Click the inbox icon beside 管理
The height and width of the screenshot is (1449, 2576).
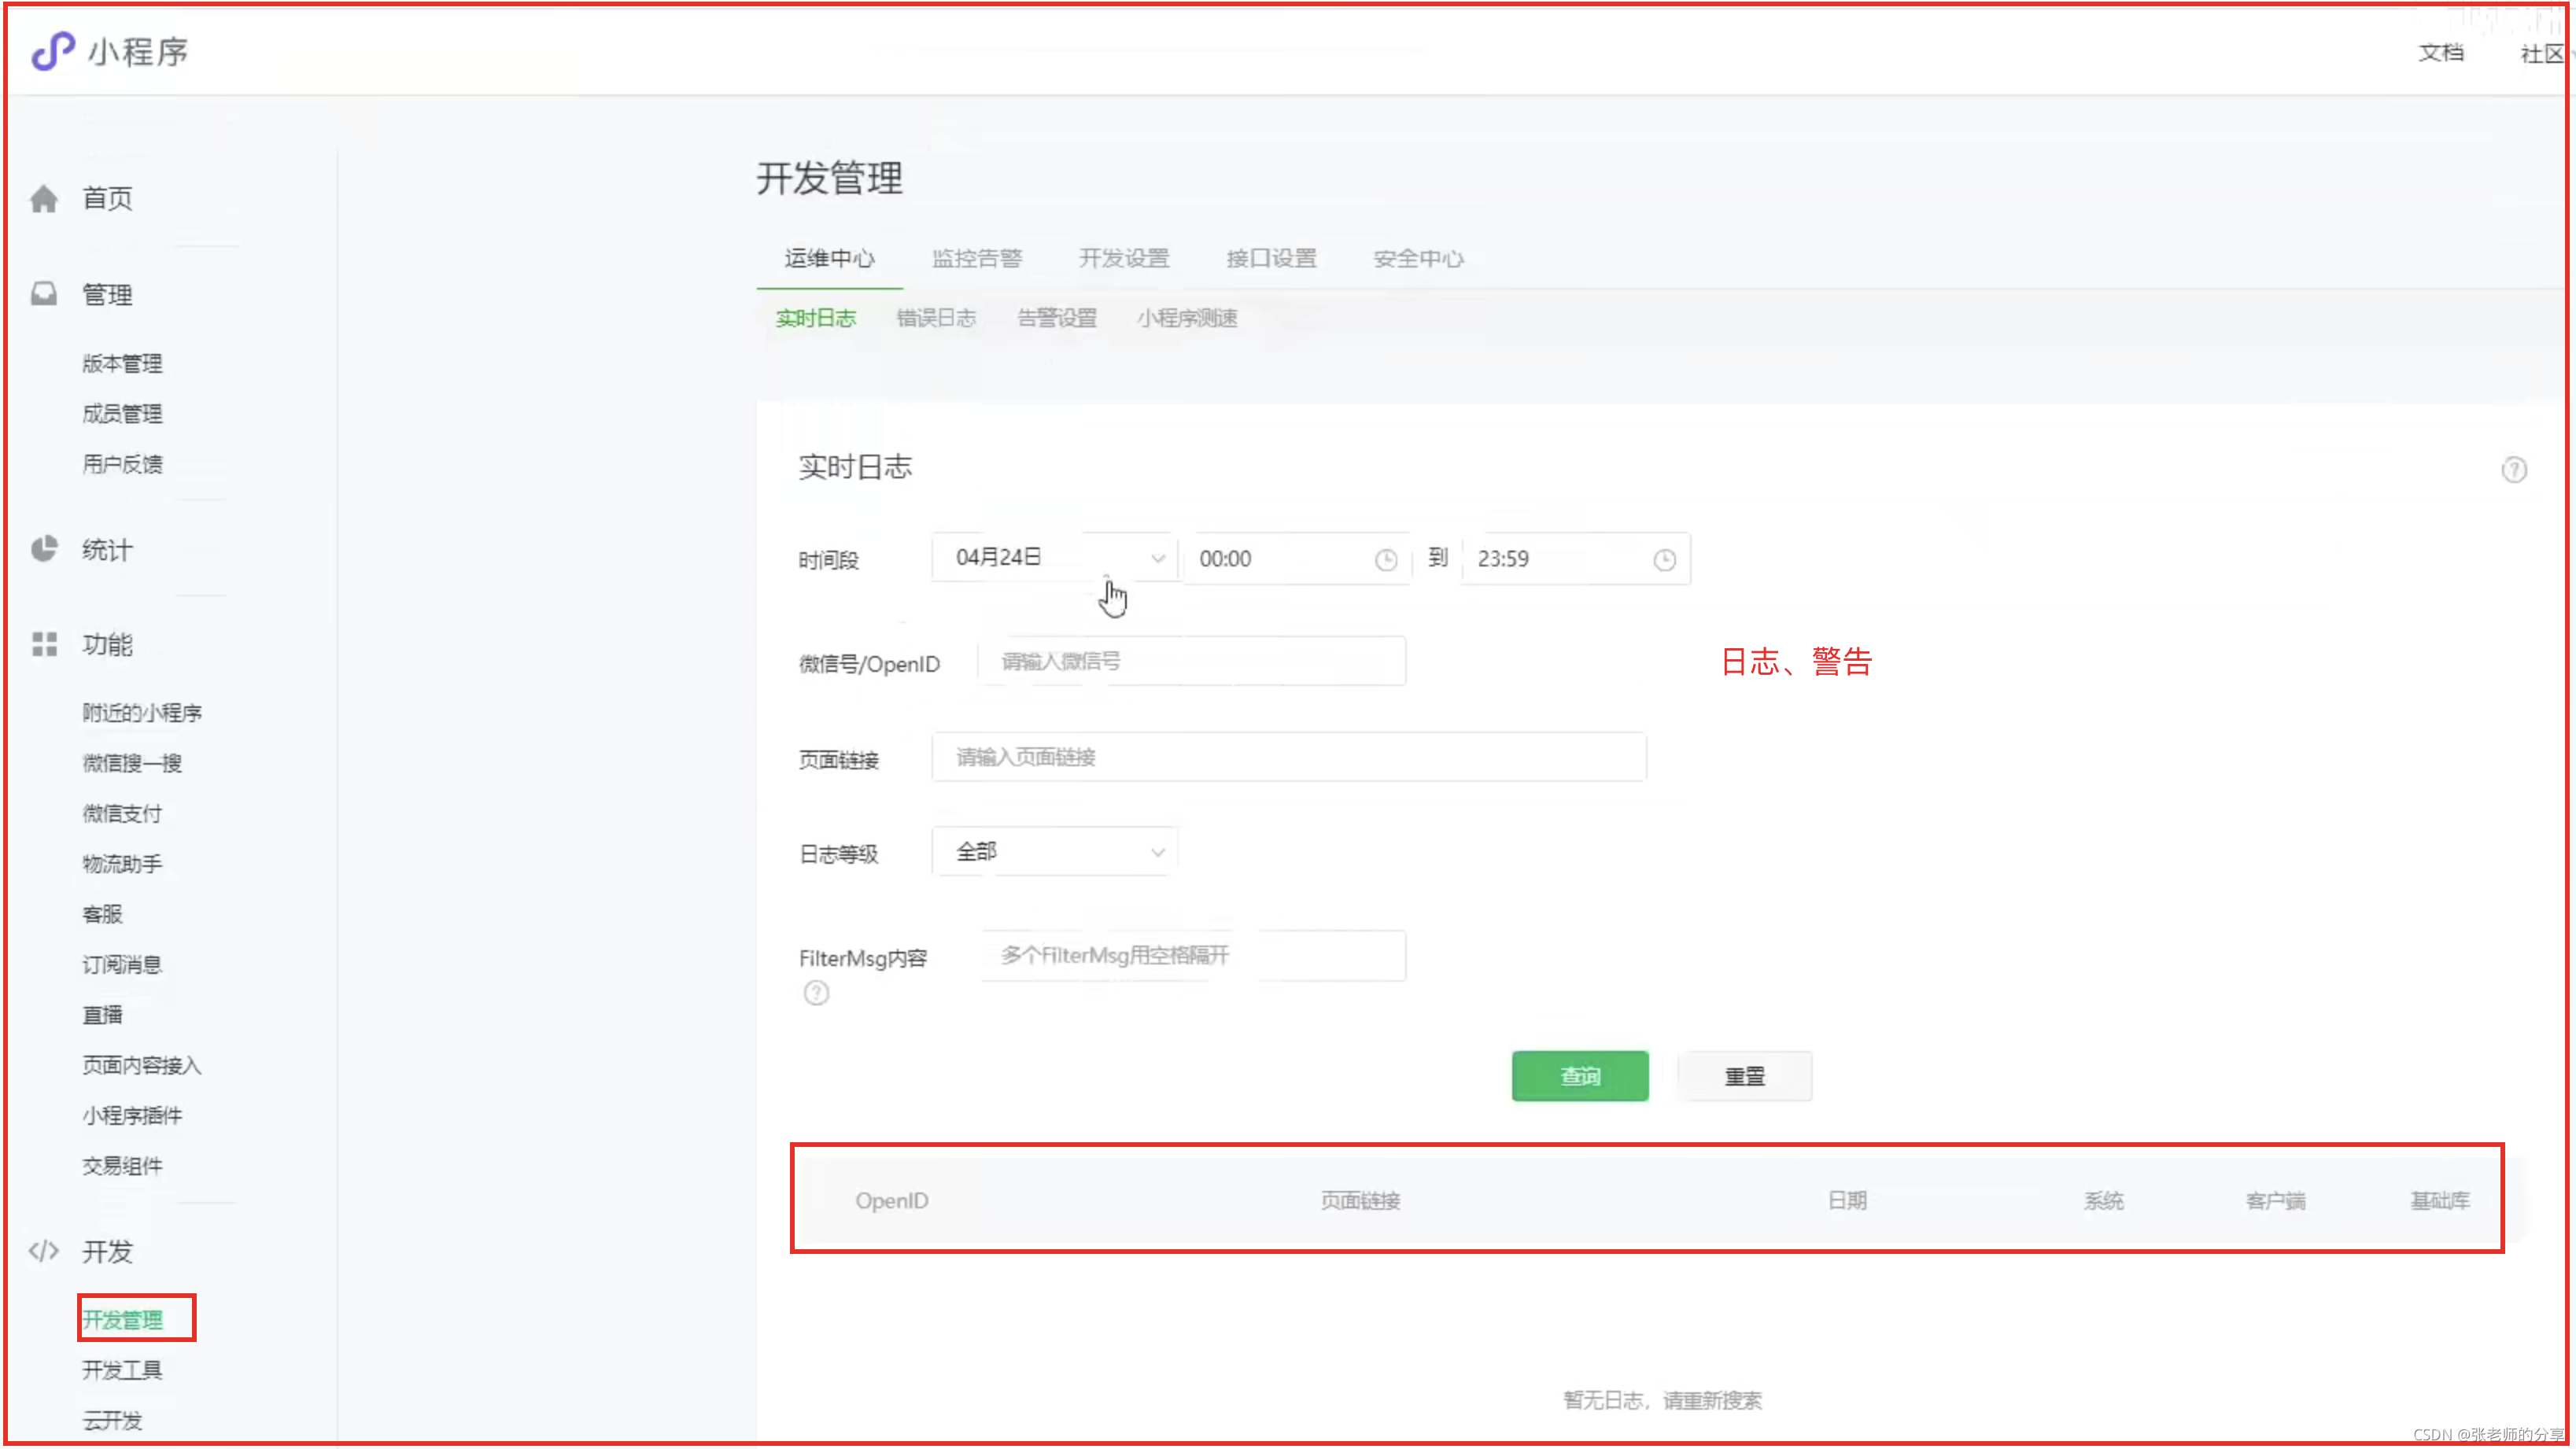44,294
